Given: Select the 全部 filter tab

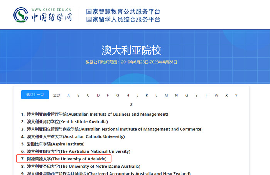Looking at the screenshot, I should pyautogui.click(x=56, y=95).
